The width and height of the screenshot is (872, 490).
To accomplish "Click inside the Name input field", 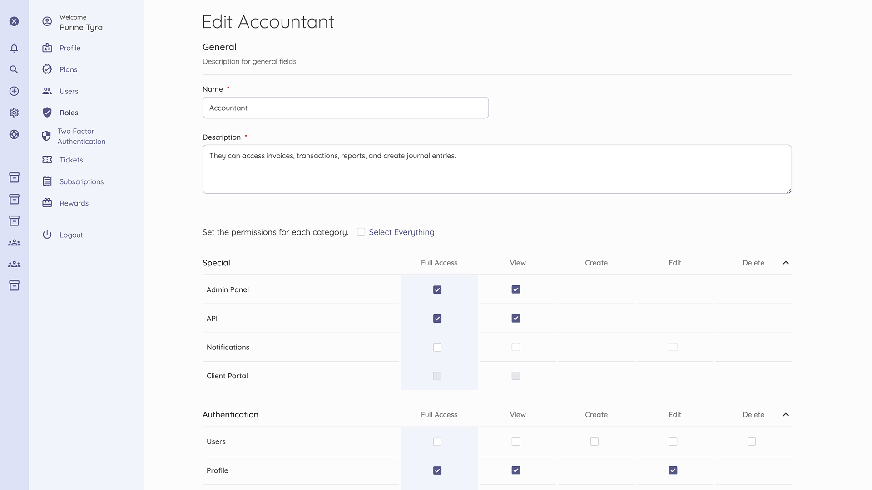I will tap(345, 108).
